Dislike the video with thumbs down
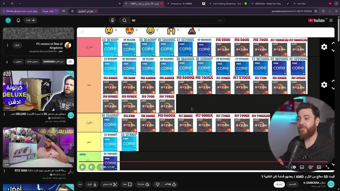The height and width of the screenshot is (191, 340). tap(158, 184)
